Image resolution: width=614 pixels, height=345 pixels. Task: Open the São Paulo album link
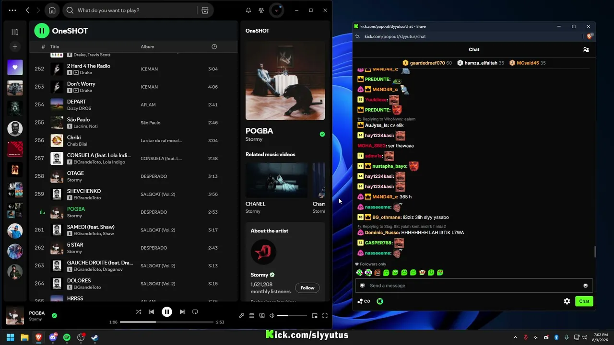pos(151,123)
